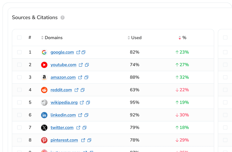Click the Sources & Citations heading
Image resolution: width=232 pixels, height=152 pixels.
pos(35,17)
